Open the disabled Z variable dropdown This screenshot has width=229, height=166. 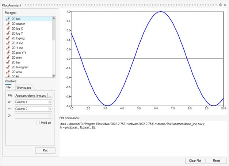pos(50,116)
